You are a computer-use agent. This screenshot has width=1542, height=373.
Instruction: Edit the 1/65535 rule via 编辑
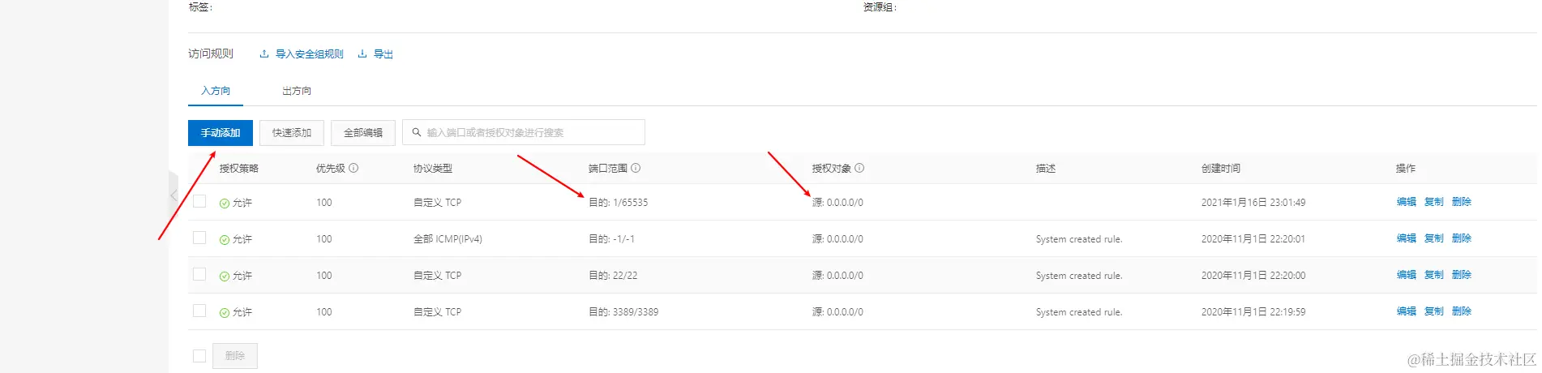[1407, 202]
